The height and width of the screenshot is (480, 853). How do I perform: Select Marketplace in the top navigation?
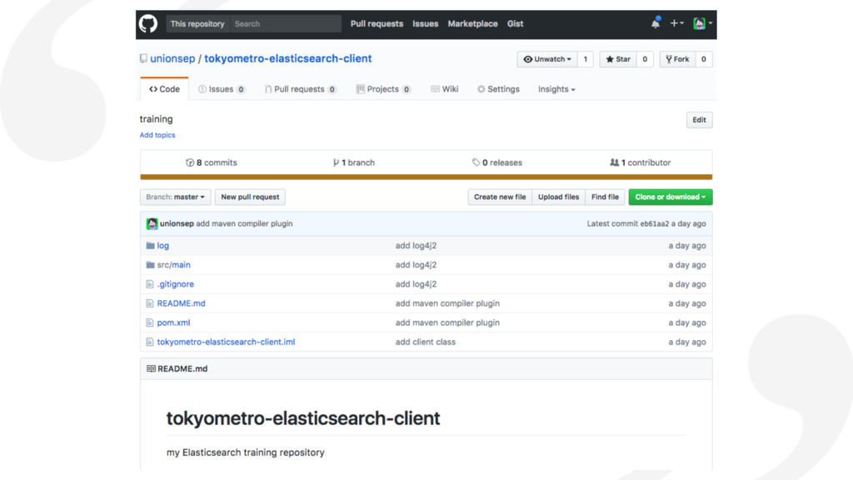point(472,24)
